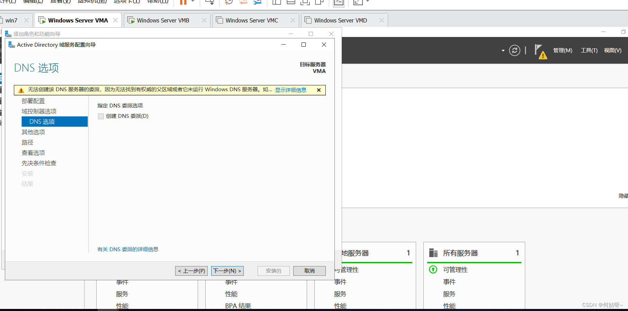Close the Windows Server VMD tab
Image resolution: width=628 pixels, height=311 pixels.
[x=382, y=20]
